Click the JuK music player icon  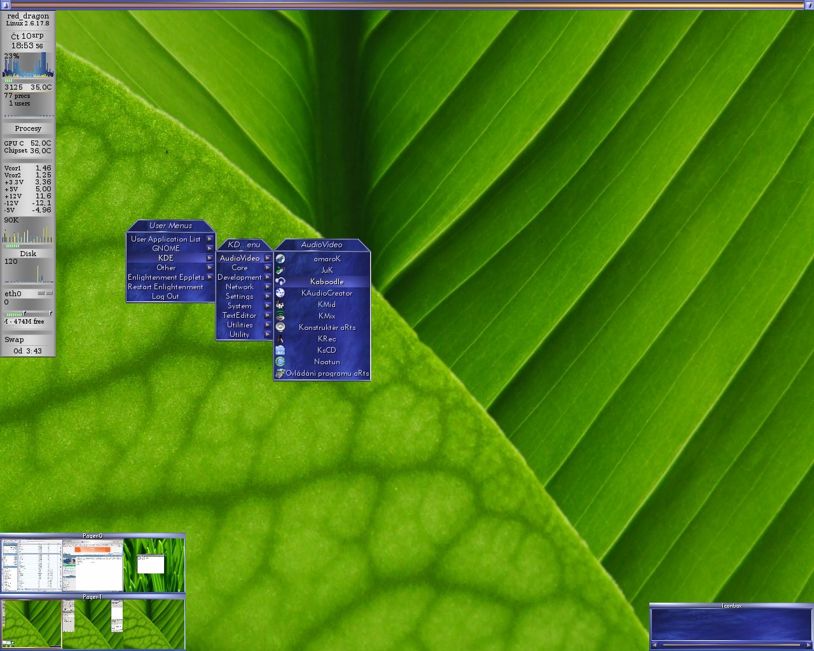click(x=280, y=270)
